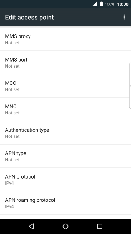Edit the MMS port field
131x234 pixels.
pos(66,63)
